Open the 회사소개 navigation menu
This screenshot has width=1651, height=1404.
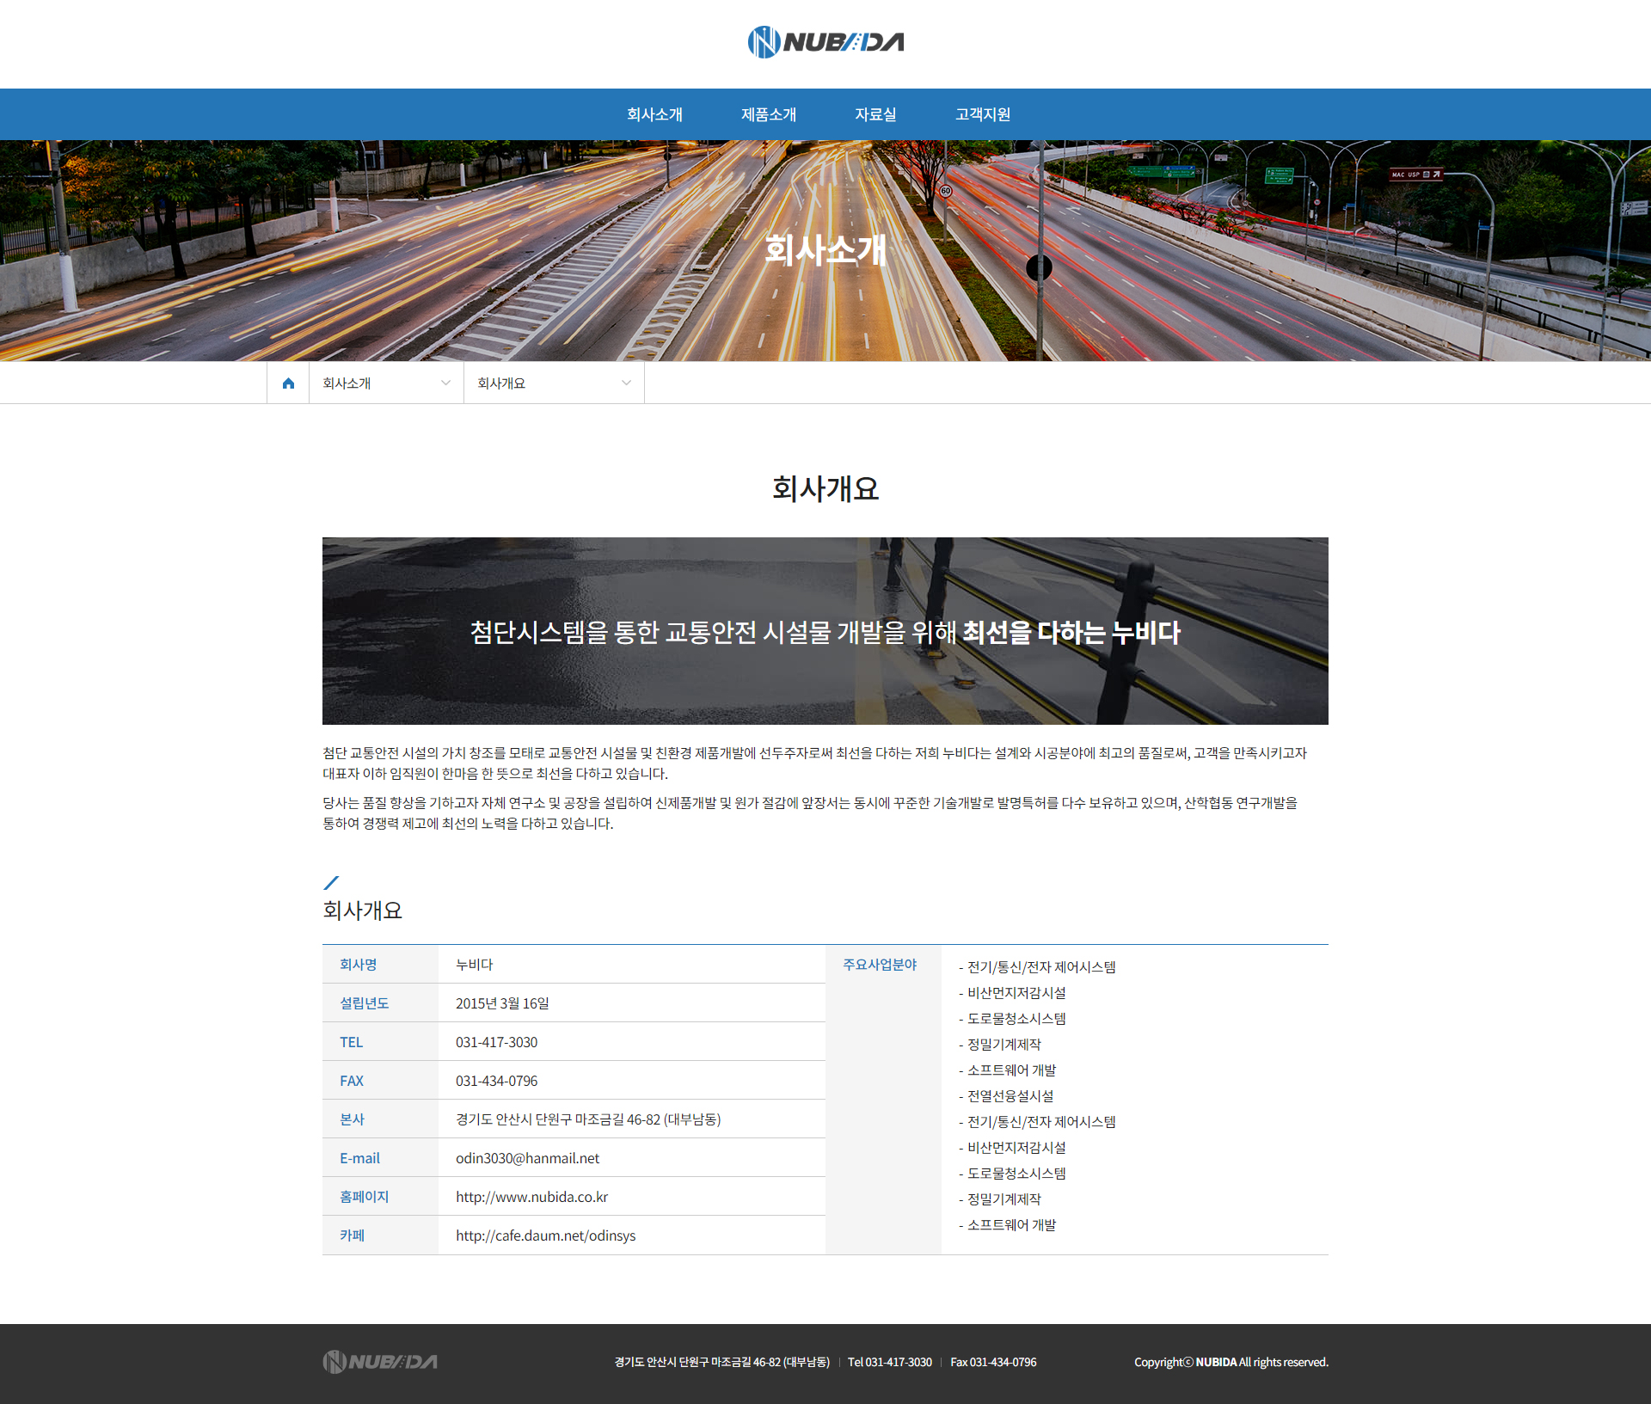click(x=654, y=114)
